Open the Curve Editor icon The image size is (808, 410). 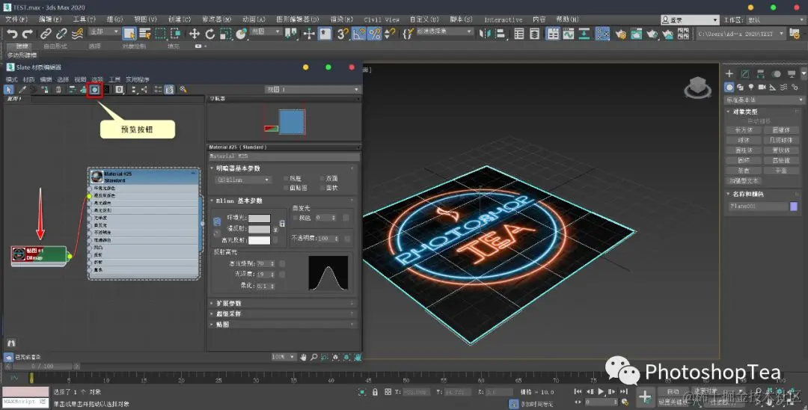coord(569,34)
